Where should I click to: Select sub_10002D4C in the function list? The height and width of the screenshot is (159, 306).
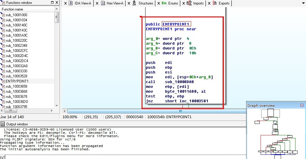(x=17, y=56)
